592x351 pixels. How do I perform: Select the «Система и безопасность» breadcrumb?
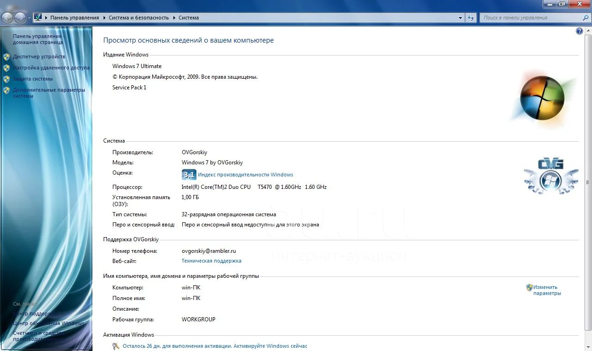[139, 18]
